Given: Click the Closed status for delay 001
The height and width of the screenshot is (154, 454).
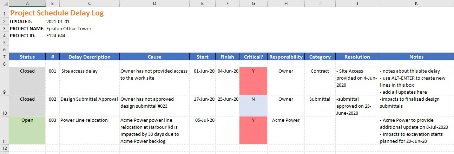Looking at the screenshot, I should (27, 81).
